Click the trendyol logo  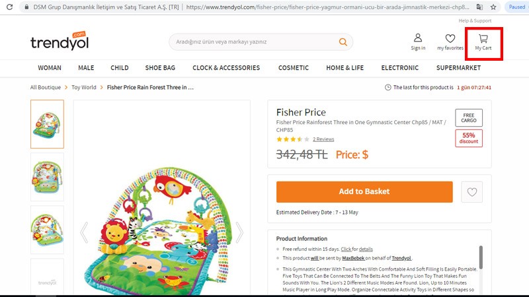click(59, 42)
